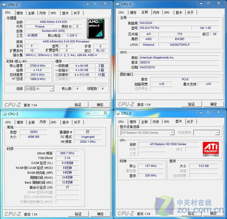Click BIOS brand American Megatrends Inc.
227x219 pixels.
(x=179, y=58)
